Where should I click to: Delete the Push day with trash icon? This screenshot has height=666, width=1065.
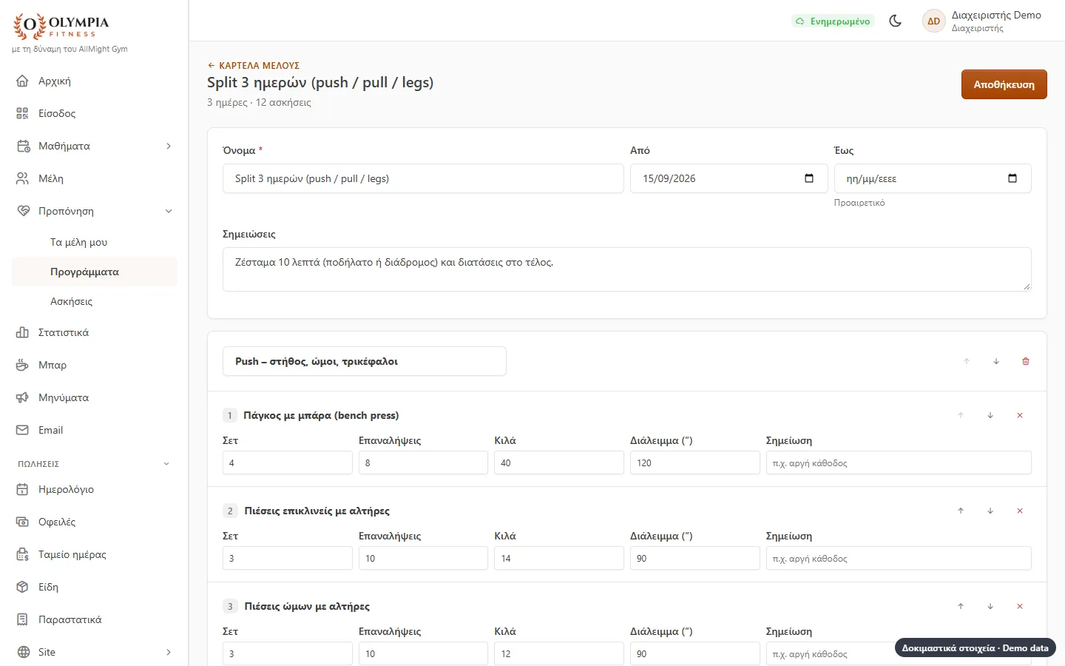click(x=1026, y=361)
